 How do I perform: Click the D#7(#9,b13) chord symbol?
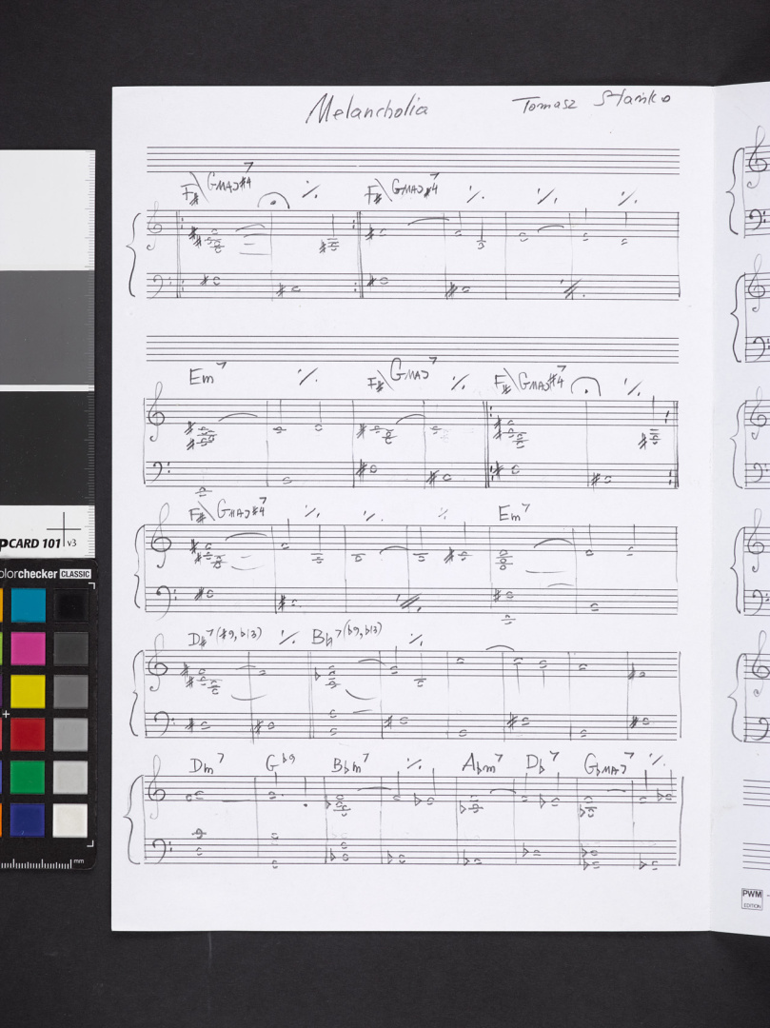tap(225, 635)
